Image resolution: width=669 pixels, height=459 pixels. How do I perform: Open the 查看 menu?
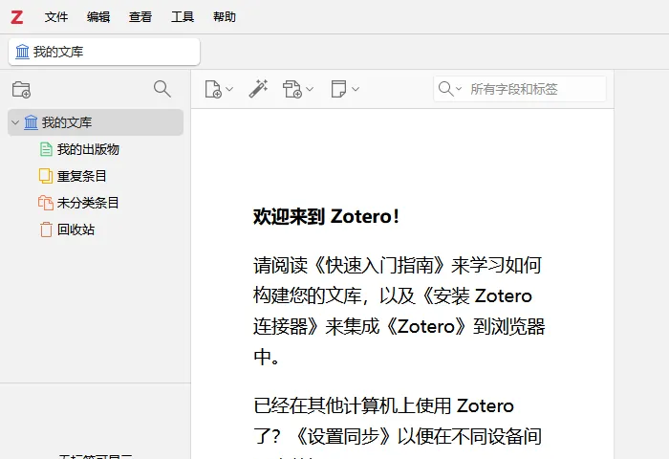point(140,17)
